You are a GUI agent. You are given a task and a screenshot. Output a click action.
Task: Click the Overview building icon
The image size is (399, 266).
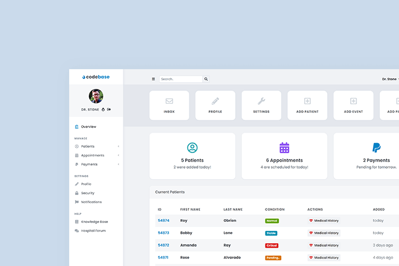(77, 127)
